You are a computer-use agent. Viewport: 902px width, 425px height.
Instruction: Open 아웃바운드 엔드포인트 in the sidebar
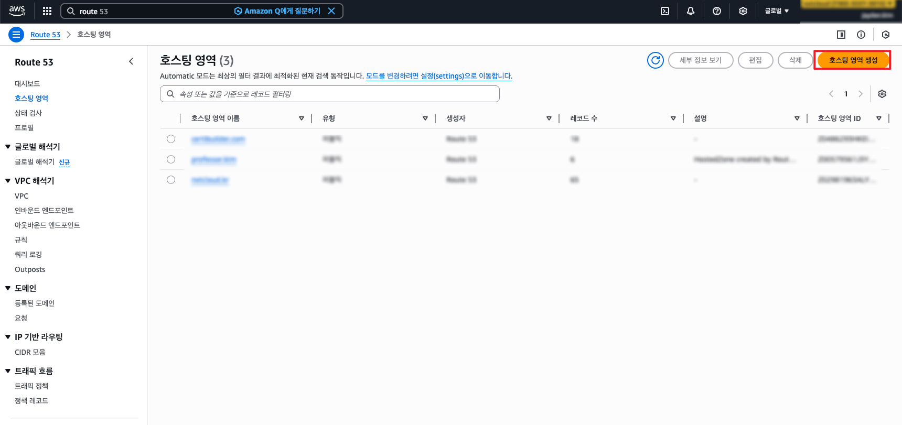coord(47,225)
